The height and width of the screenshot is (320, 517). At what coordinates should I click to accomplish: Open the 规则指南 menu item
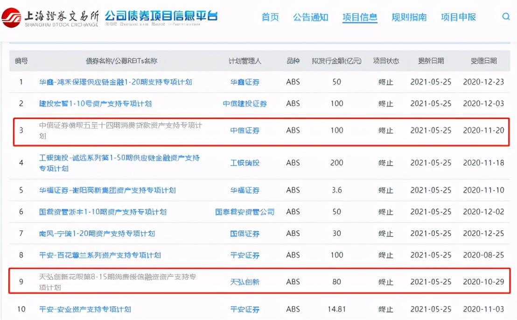[x=409, y=17]
